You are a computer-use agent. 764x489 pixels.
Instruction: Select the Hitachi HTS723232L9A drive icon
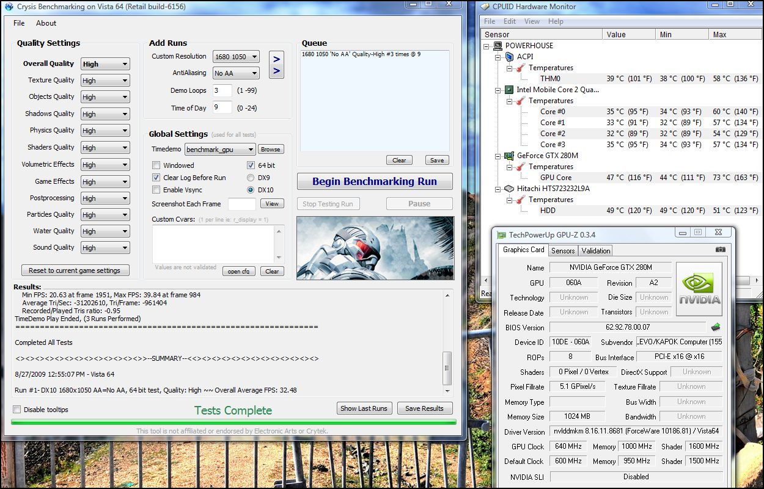click(x=509, y=189)
